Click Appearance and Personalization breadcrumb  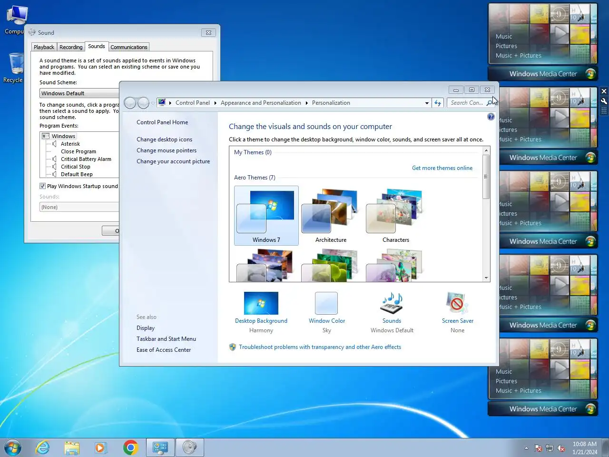click(261, 103)
